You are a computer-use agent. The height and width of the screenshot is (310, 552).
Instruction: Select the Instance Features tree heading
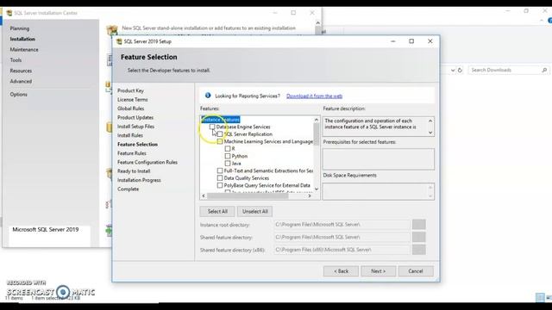point(221,120)
